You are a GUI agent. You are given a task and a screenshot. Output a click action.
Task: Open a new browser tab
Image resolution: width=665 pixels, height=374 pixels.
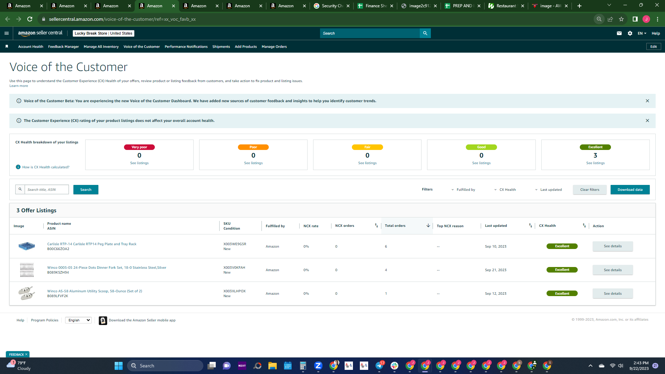(x=579, y=6)
